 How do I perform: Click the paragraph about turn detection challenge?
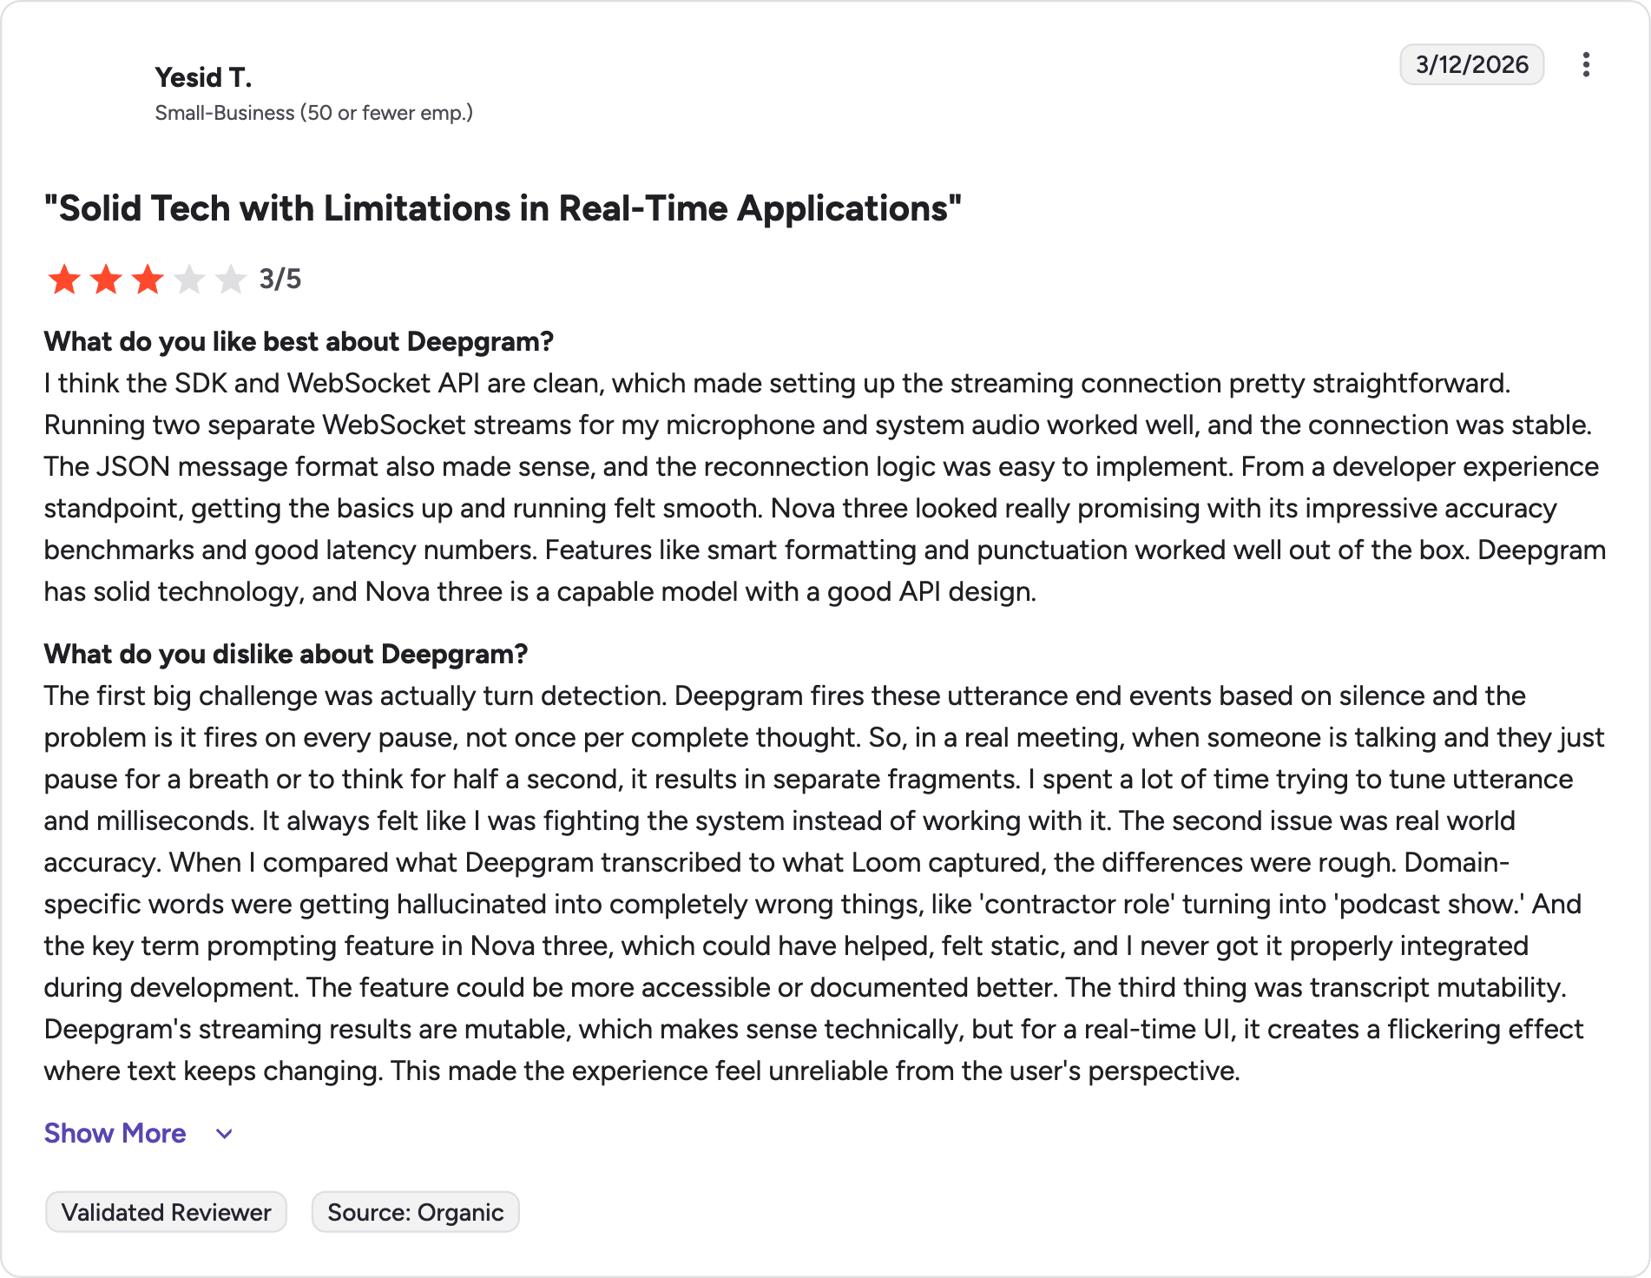click(x=825, y=883)
